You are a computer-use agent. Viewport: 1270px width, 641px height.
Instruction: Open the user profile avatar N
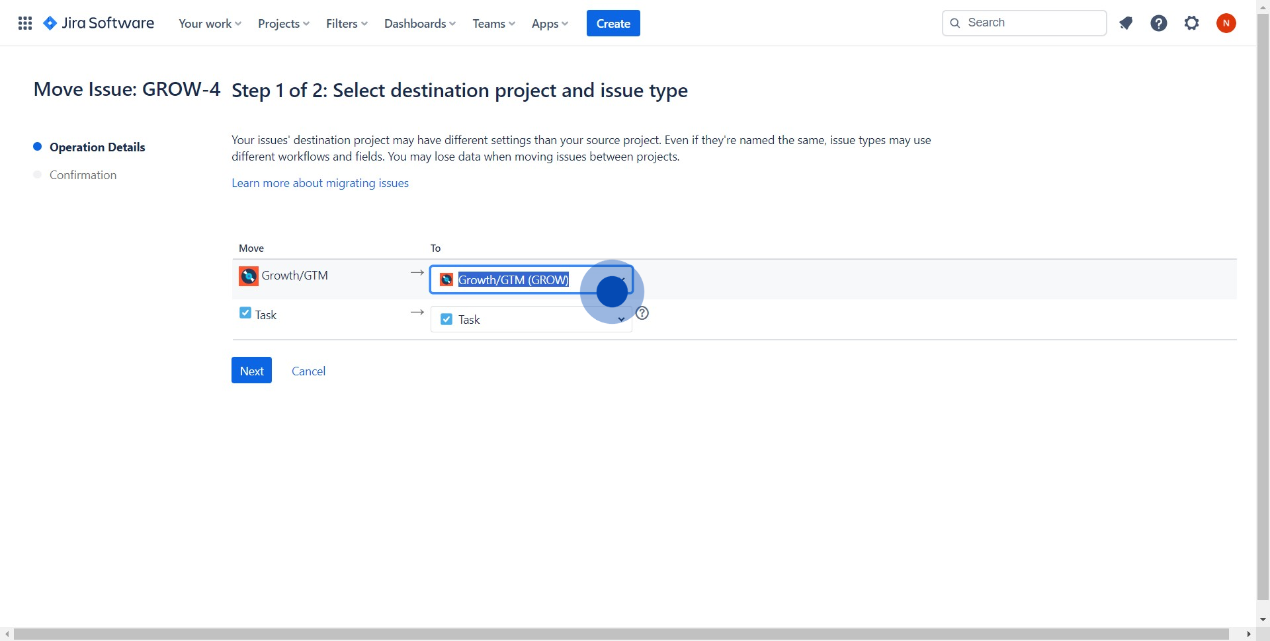(1226, 23)
